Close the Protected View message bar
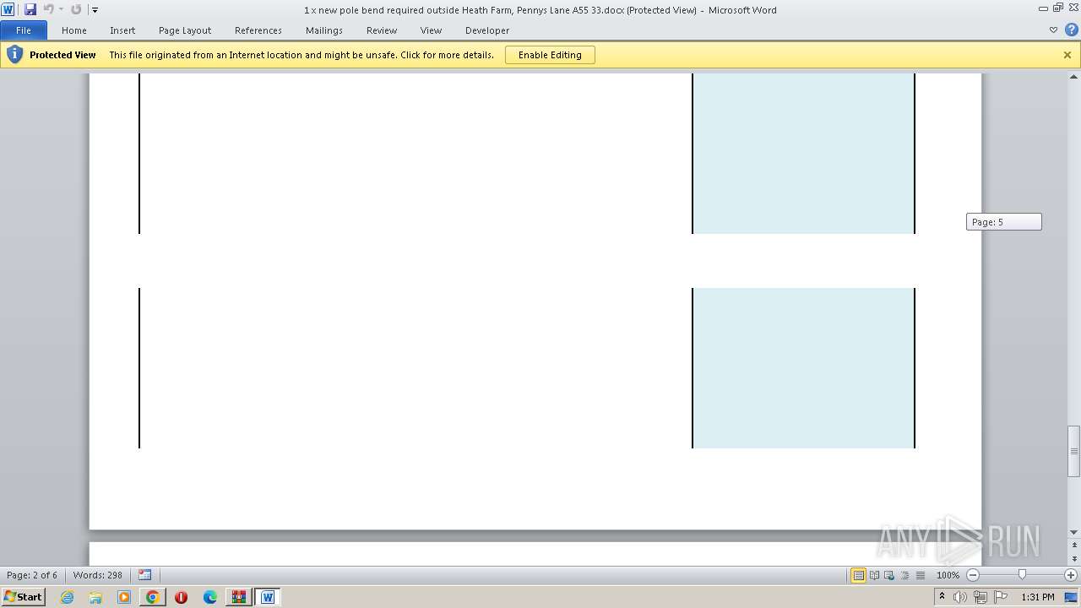The image size is (1081, 608). pos(1067,55)
